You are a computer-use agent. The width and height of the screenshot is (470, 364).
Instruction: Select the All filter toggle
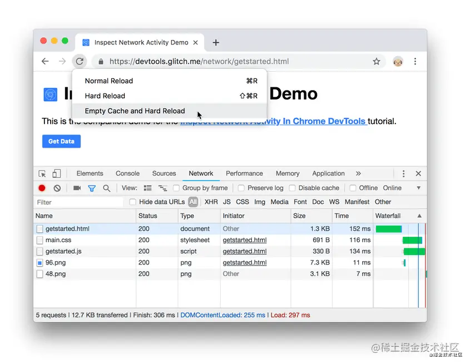pos(193,202)
